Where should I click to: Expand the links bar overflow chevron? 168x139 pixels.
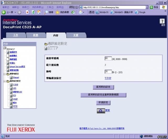[x=165, y=11]
